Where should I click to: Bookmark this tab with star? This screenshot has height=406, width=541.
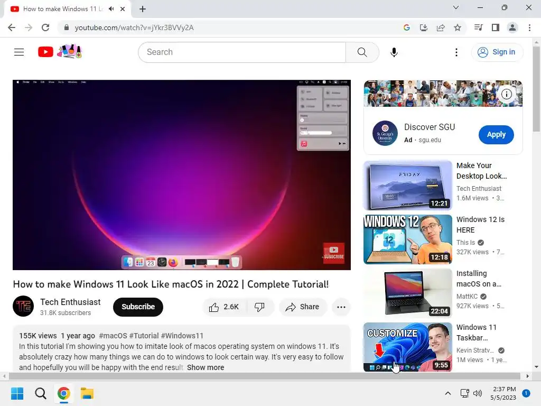point(458,27)
